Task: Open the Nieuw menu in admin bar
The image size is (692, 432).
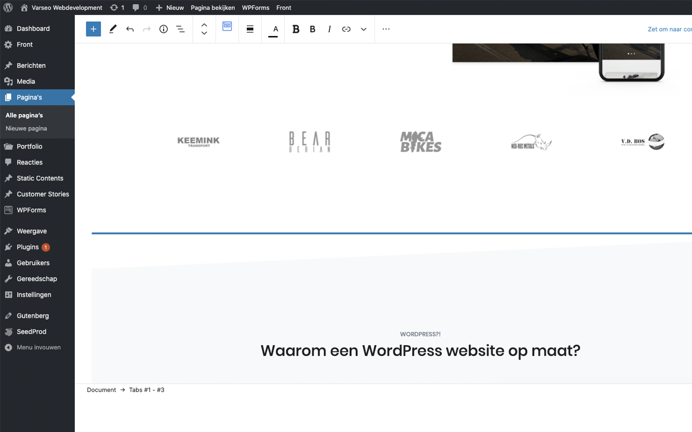Action: tap(170, 7)
